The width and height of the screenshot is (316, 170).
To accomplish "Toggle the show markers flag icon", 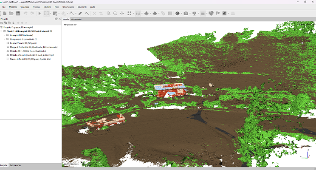I will pos(218,14).
